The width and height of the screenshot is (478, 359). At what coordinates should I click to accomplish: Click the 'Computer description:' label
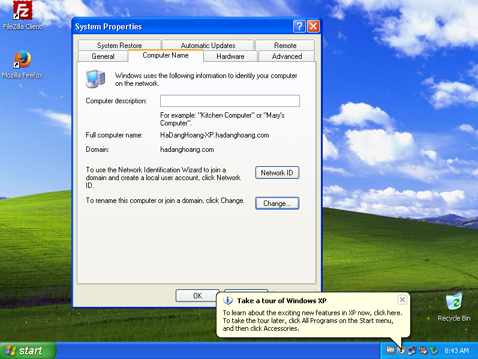tap(116, 101)
